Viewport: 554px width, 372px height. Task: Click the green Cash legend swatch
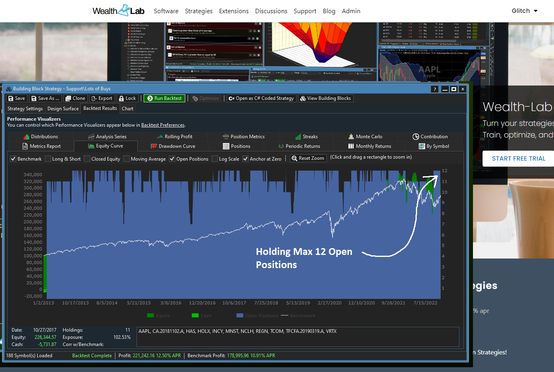pos(195,316)
